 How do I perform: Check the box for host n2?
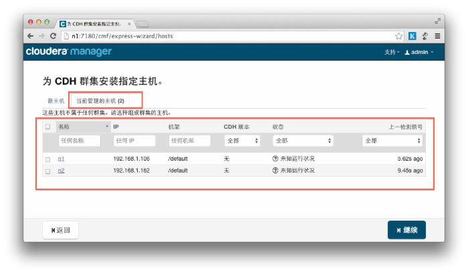click(x=47, y=171)
